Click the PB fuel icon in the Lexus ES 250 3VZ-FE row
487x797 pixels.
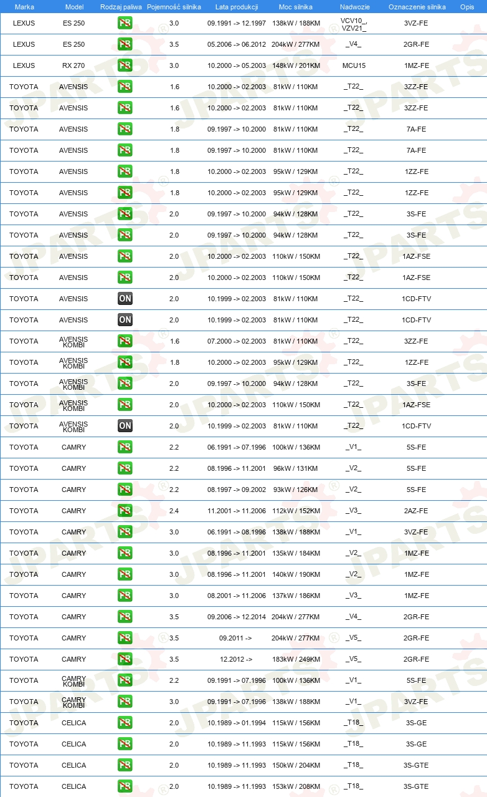125,23
